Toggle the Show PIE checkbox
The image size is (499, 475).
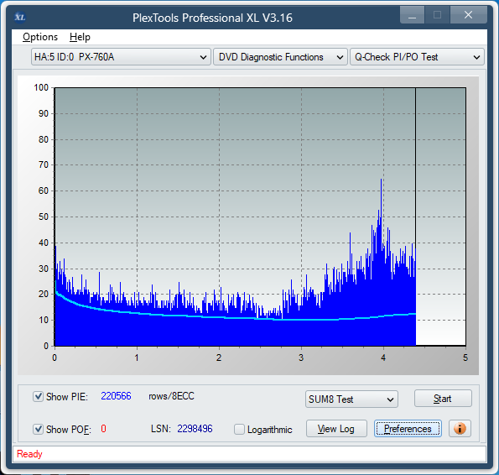point(39,397)
